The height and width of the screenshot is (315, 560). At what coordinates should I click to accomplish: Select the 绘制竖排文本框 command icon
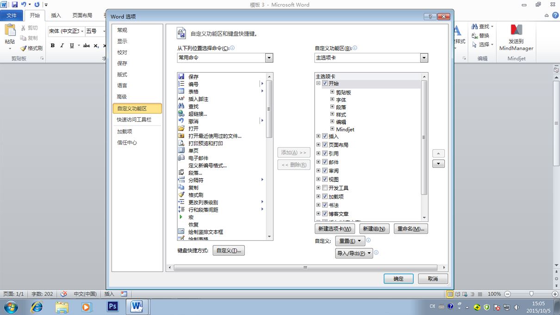coord(181,232)
